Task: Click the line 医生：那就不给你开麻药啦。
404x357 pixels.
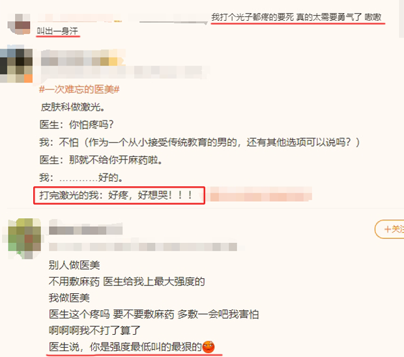Action: click(x=101, y=160)
